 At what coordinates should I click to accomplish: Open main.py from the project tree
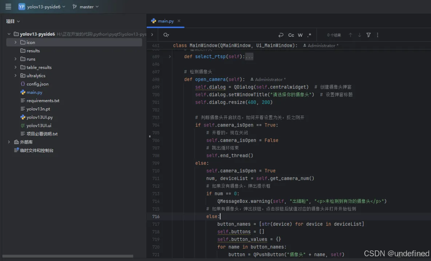tap(34, 92)
